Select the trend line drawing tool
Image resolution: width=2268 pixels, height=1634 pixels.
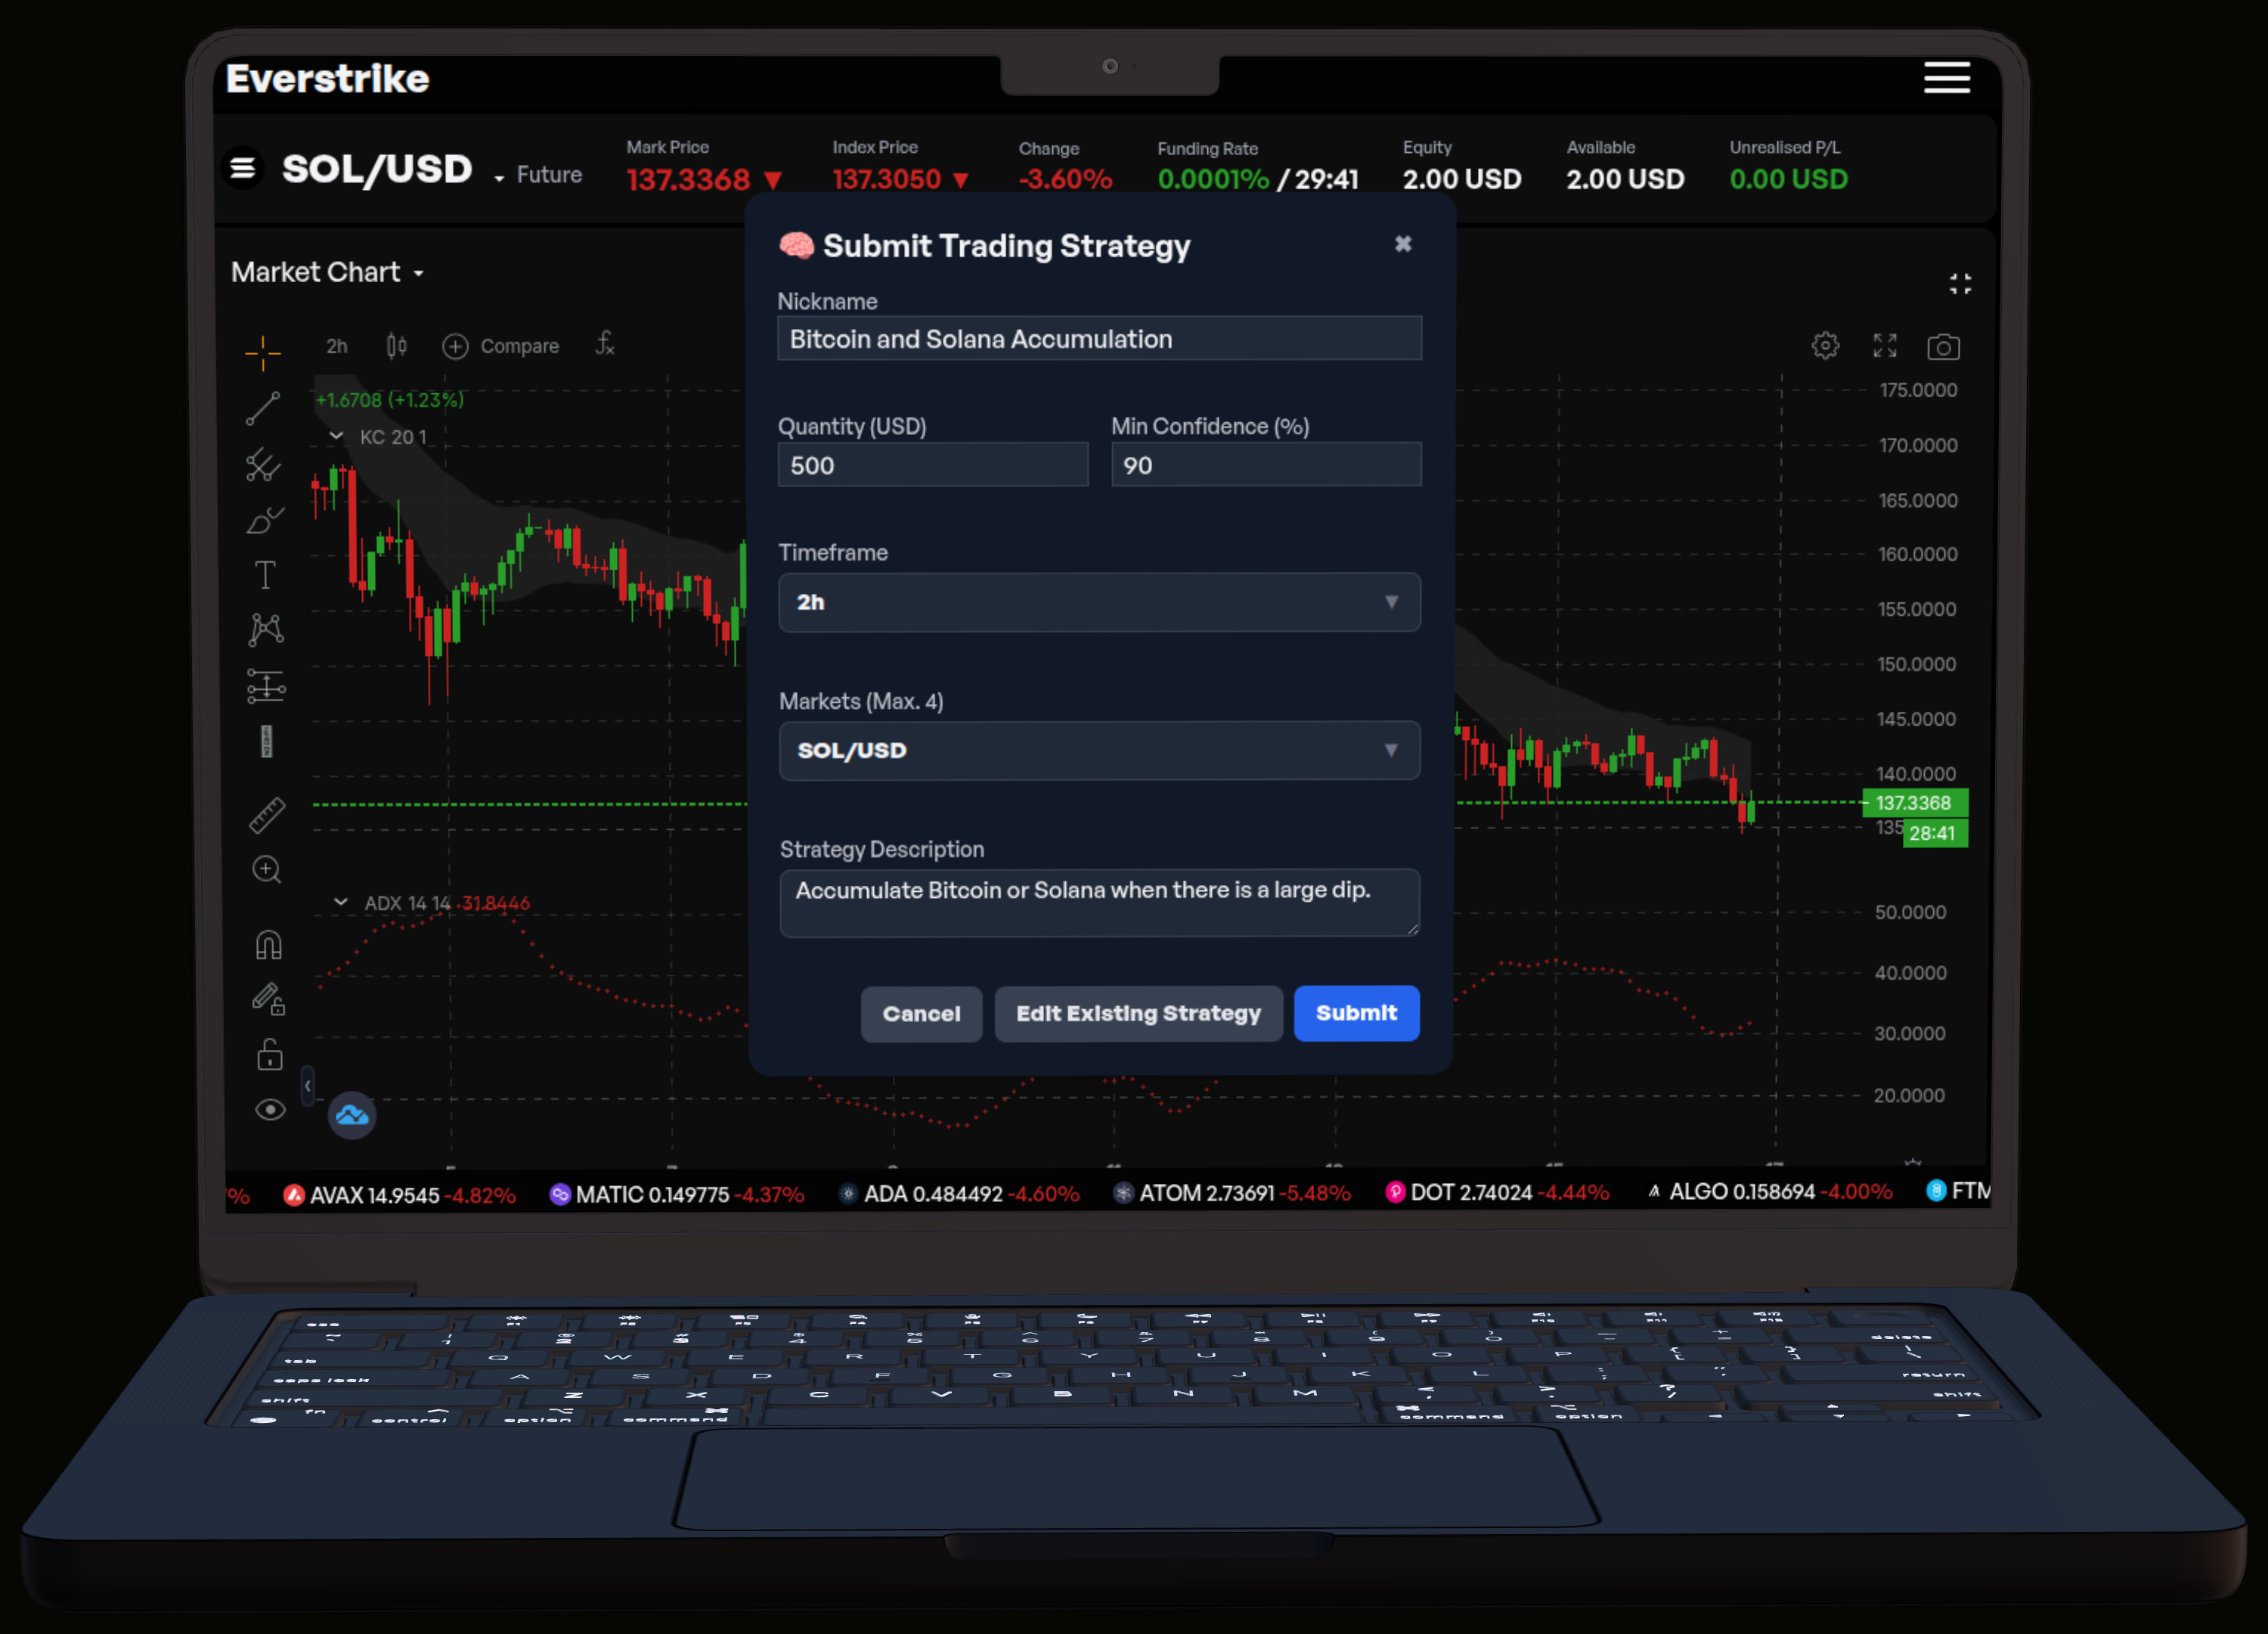264,409
